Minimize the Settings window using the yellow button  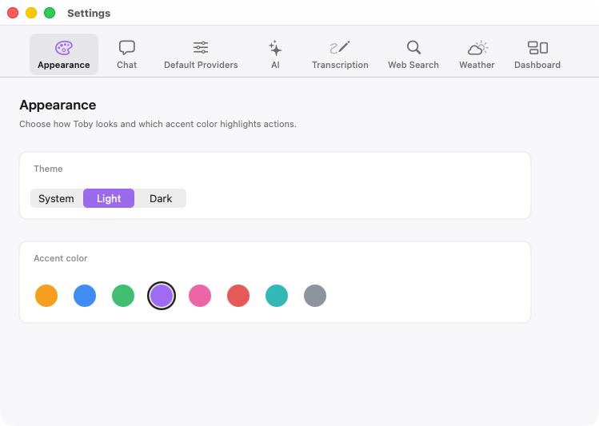[x=31, y=13]
